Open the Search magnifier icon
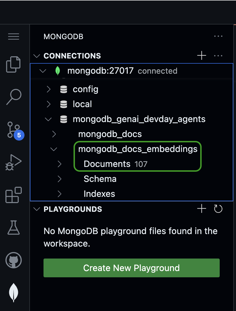The image size is (236, 311). [x=14, y=97]
